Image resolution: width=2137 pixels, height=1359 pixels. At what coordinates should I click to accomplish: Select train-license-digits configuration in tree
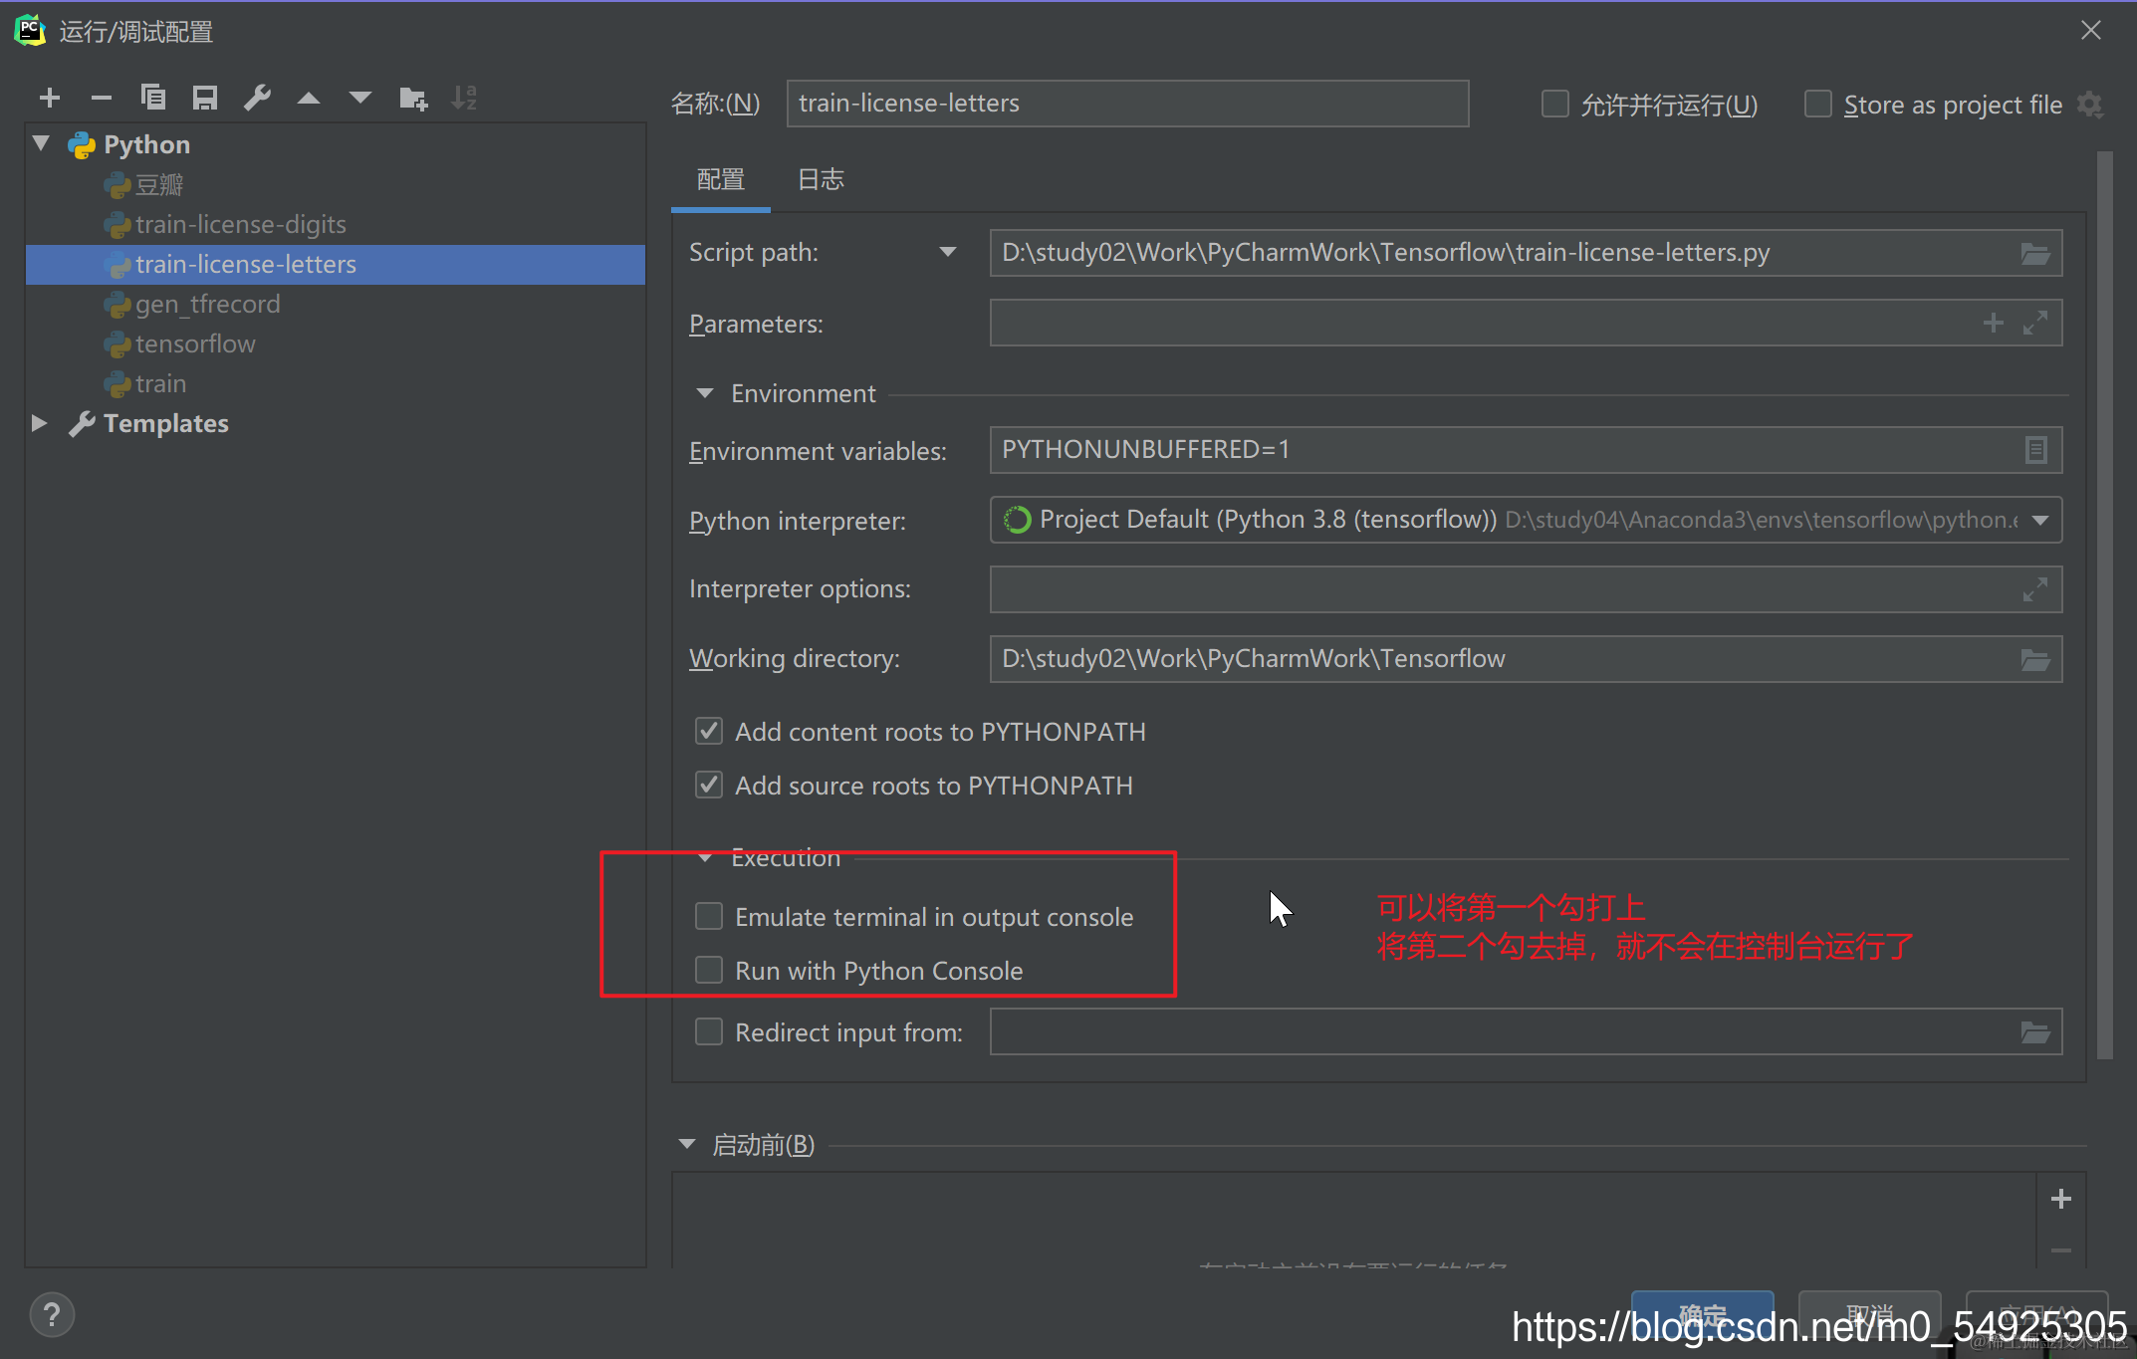click(x=240, y=225)
